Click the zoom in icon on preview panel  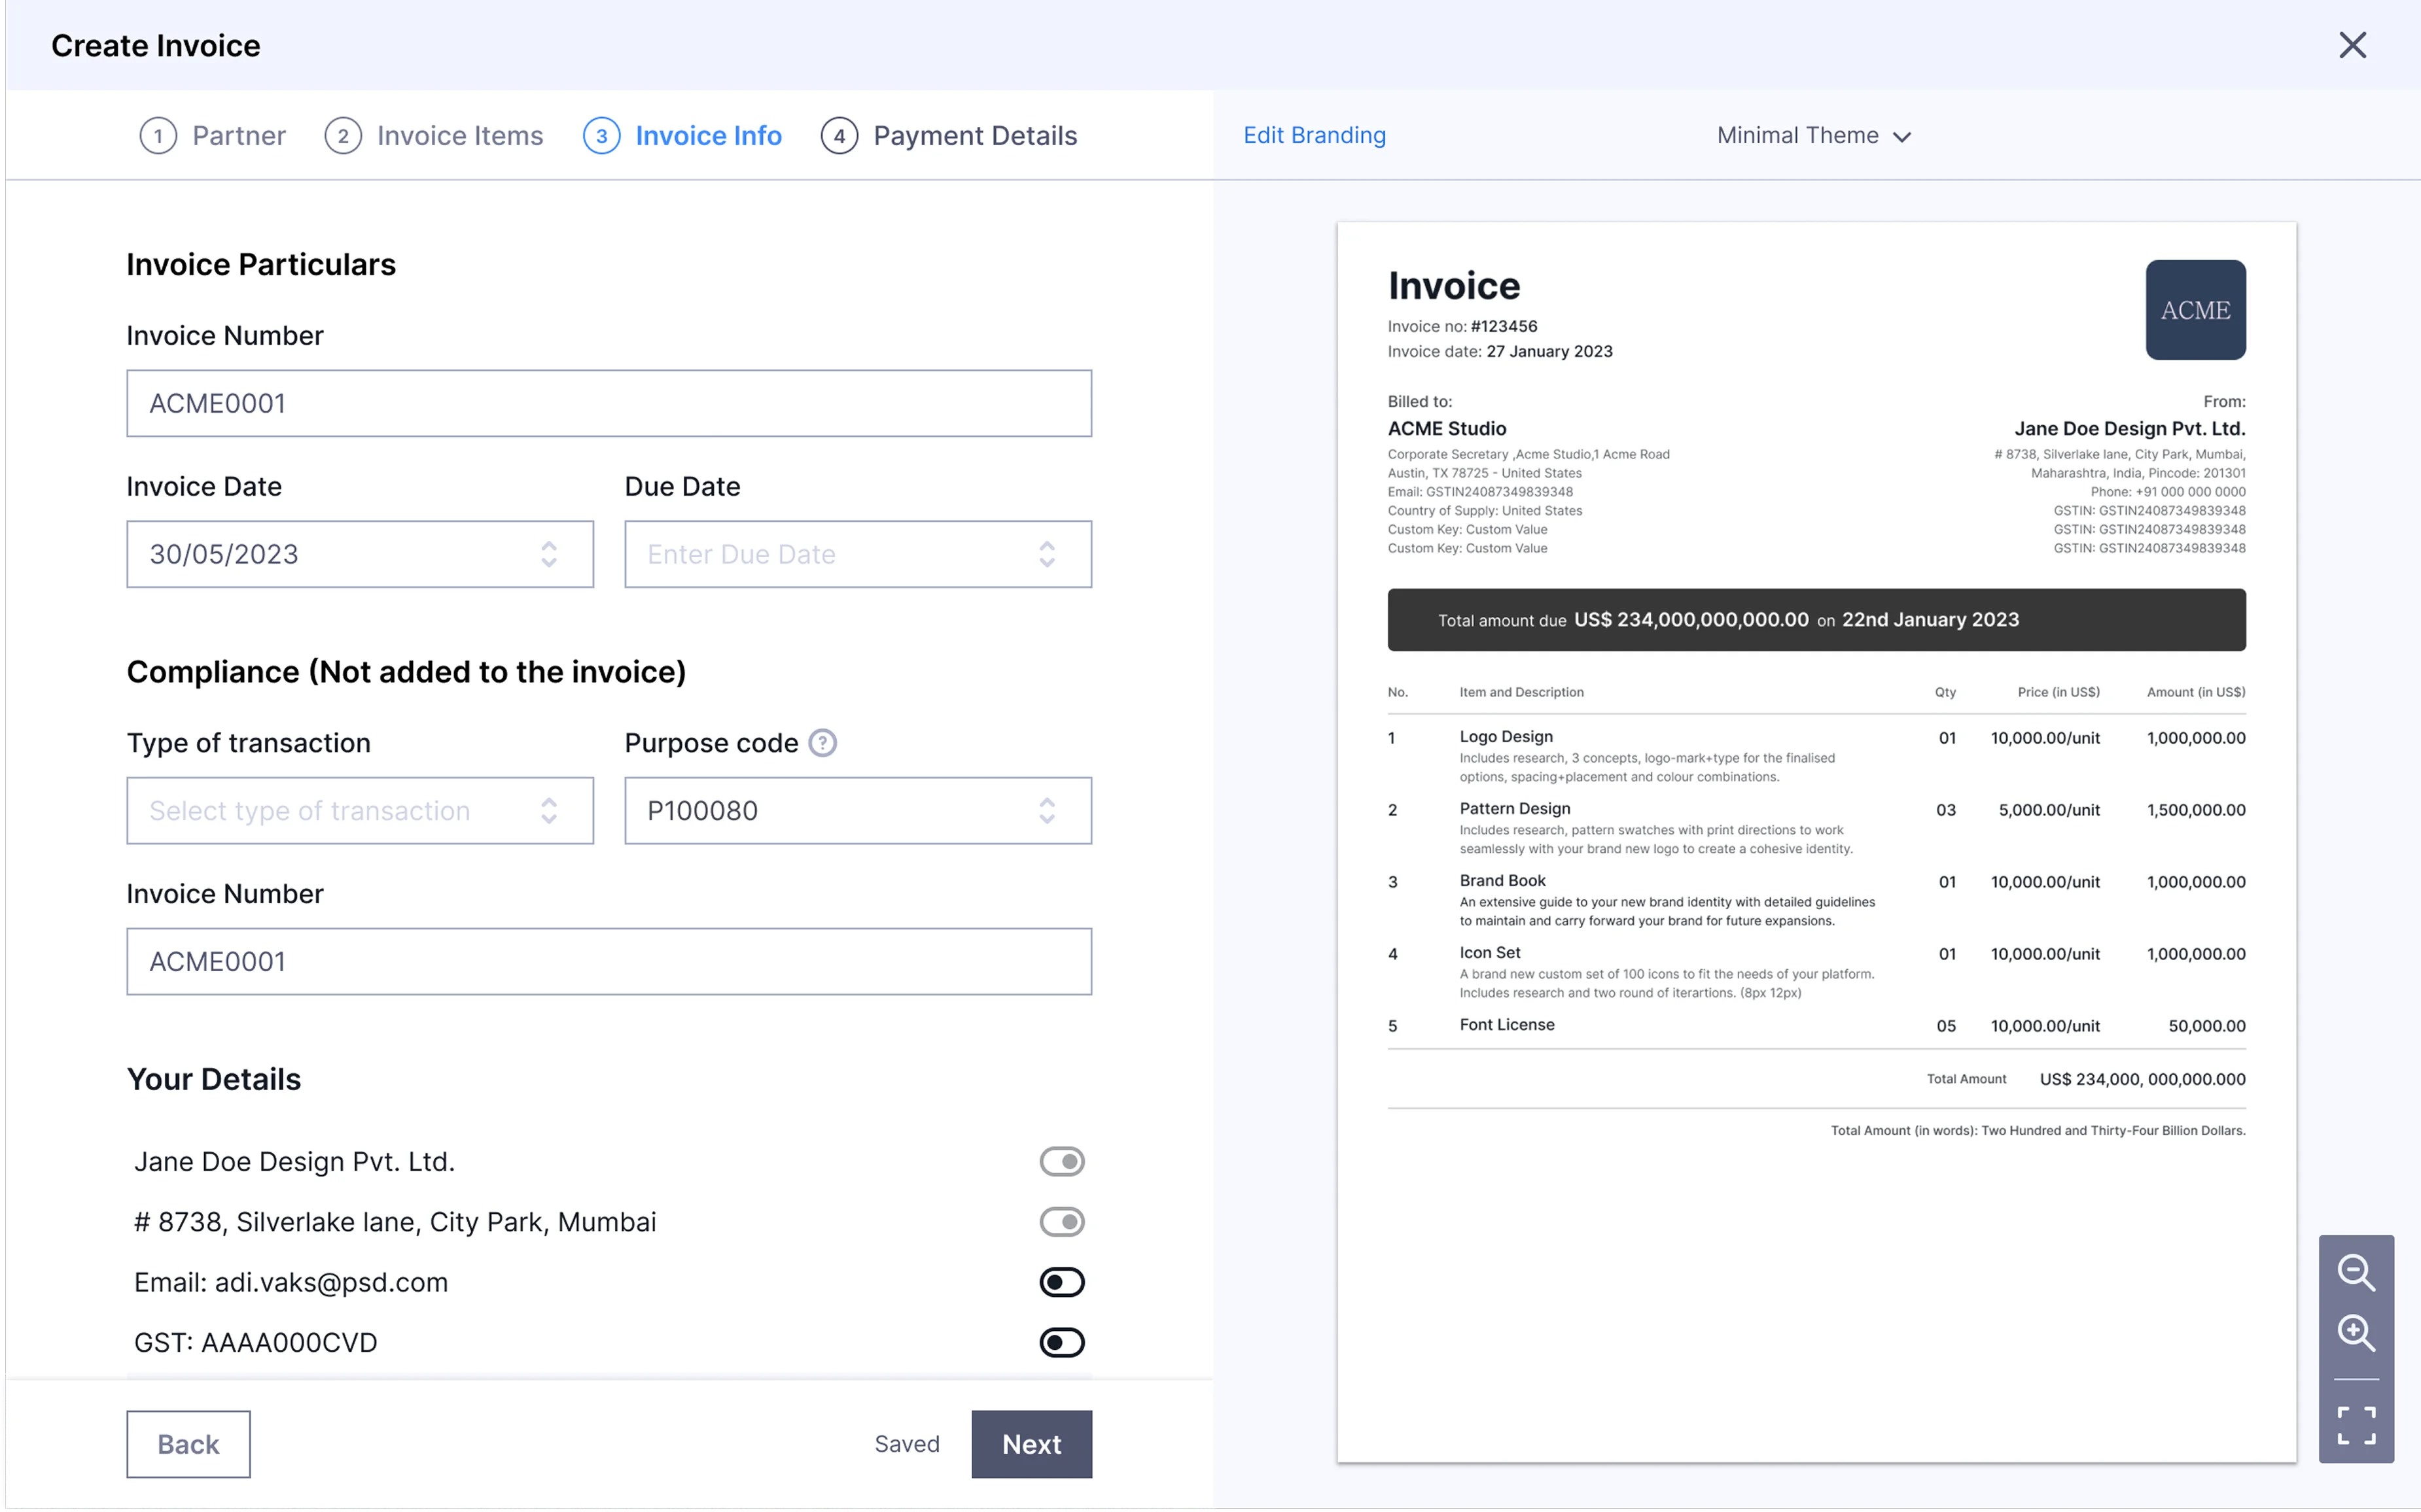pos(2357,1334)
